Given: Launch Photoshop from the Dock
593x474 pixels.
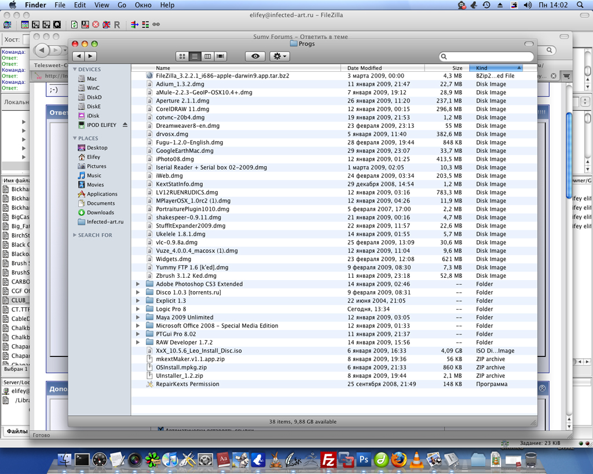Looking at the screenshot, I should pos(364,460).
